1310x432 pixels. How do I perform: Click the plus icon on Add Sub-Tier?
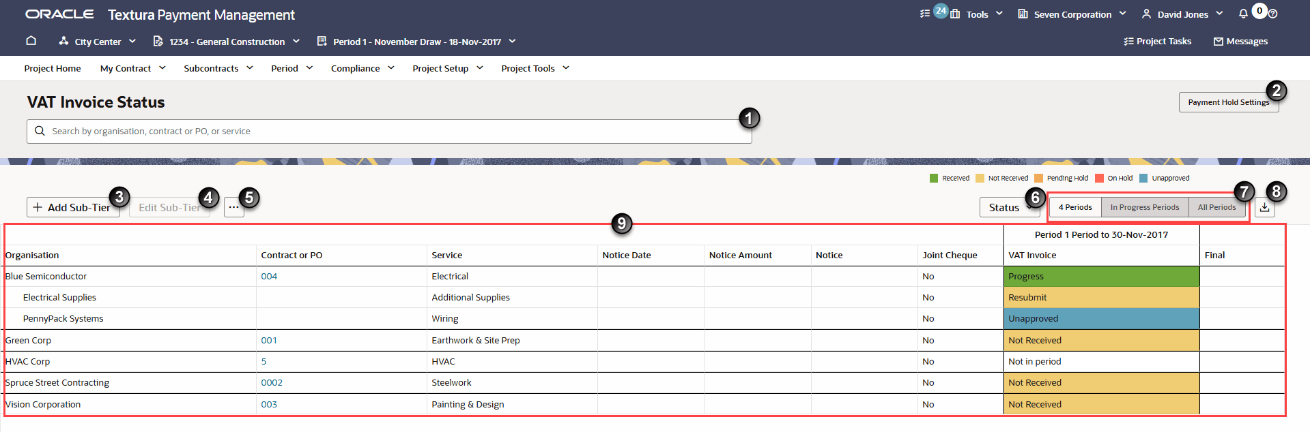coord(38,207)
